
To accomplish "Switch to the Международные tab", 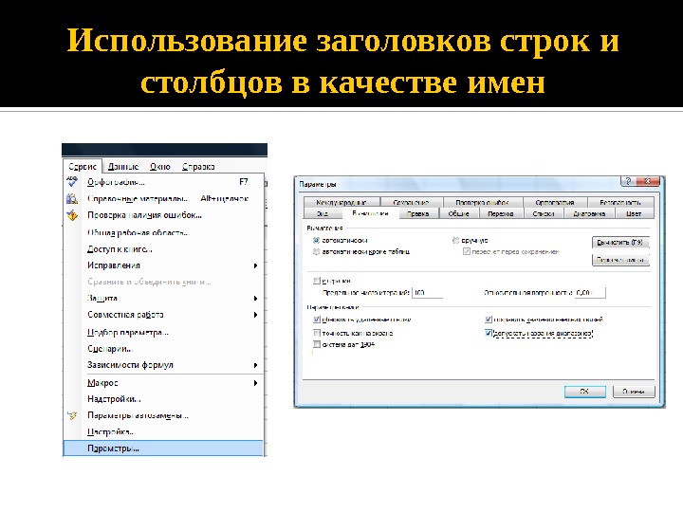I will click(341, 203).
